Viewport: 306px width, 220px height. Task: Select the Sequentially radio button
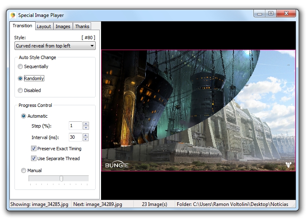[x=33, y=66]
